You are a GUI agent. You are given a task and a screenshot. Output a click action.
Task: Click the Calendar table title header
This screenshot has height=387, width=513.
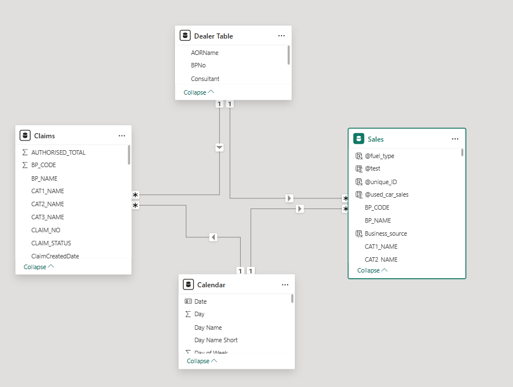211,285
